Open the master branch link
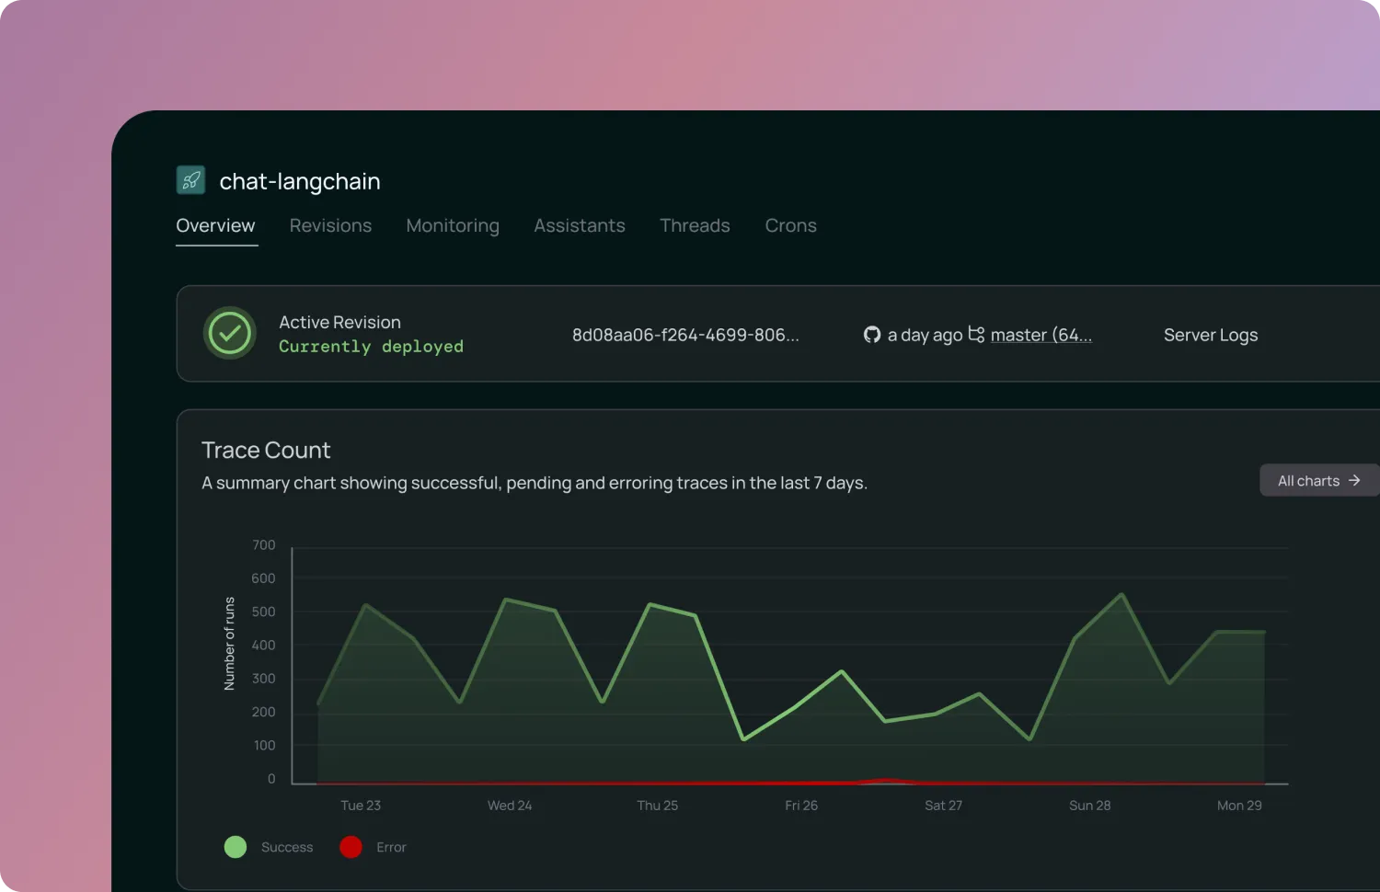The height and width of the screenshot is (892, 1380). point(1041,335)
